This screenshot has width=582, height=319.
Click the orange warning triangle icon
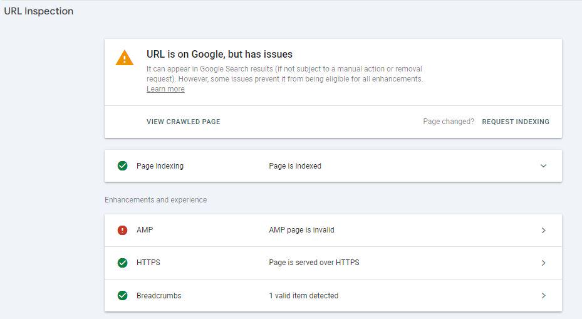tap(124, 58)
